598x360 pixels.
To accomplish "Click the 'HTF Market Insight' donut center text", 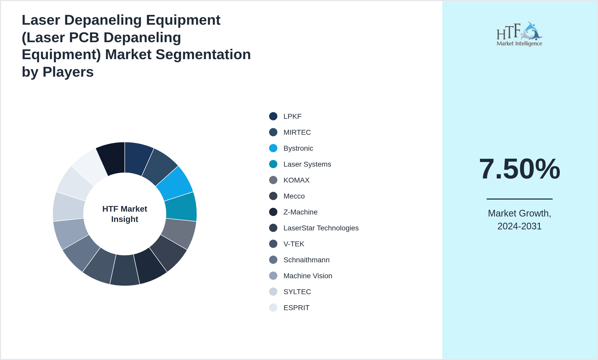I will click(125, 214).
